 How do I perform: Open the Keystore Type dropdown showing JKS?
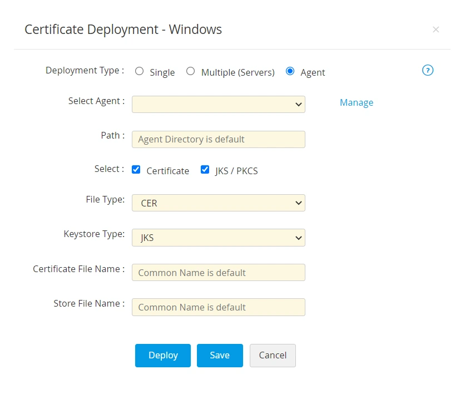coord(218,238)
